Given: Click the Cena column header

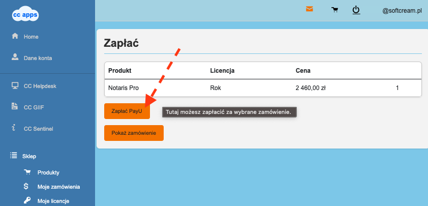Looking at the screenshot, I should point(303,70).
